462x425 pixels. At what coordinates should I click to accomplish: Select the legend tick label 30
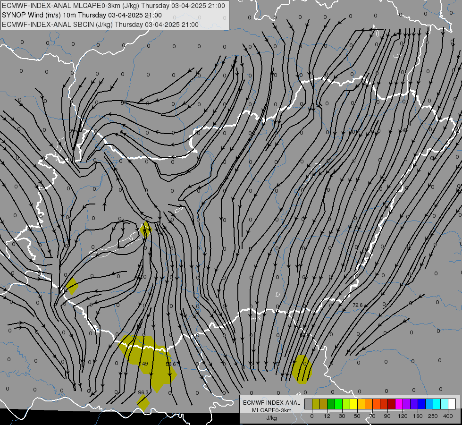(342, 416)
